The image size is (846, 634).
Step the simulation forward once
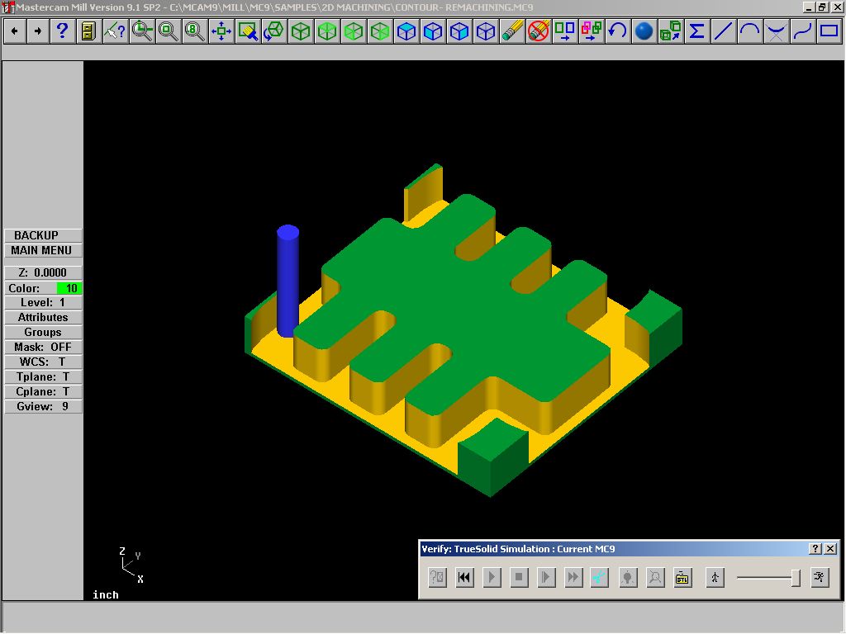546,578
